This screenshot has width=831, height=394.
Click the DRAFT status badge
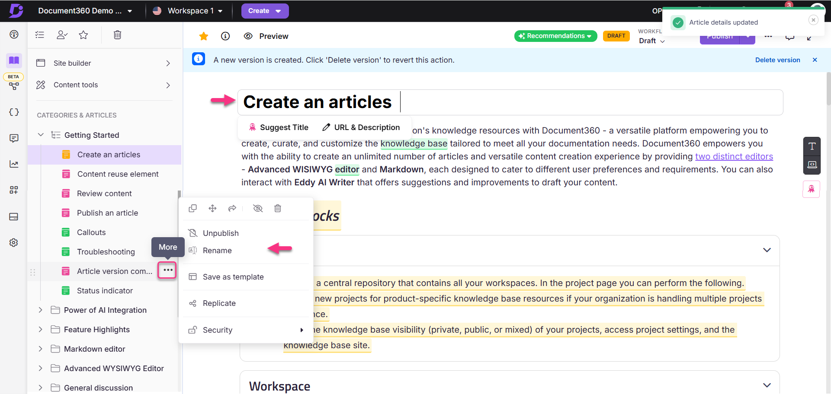tap(616, 36)
